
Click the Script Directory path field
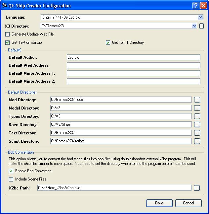(x=121, y=141)
